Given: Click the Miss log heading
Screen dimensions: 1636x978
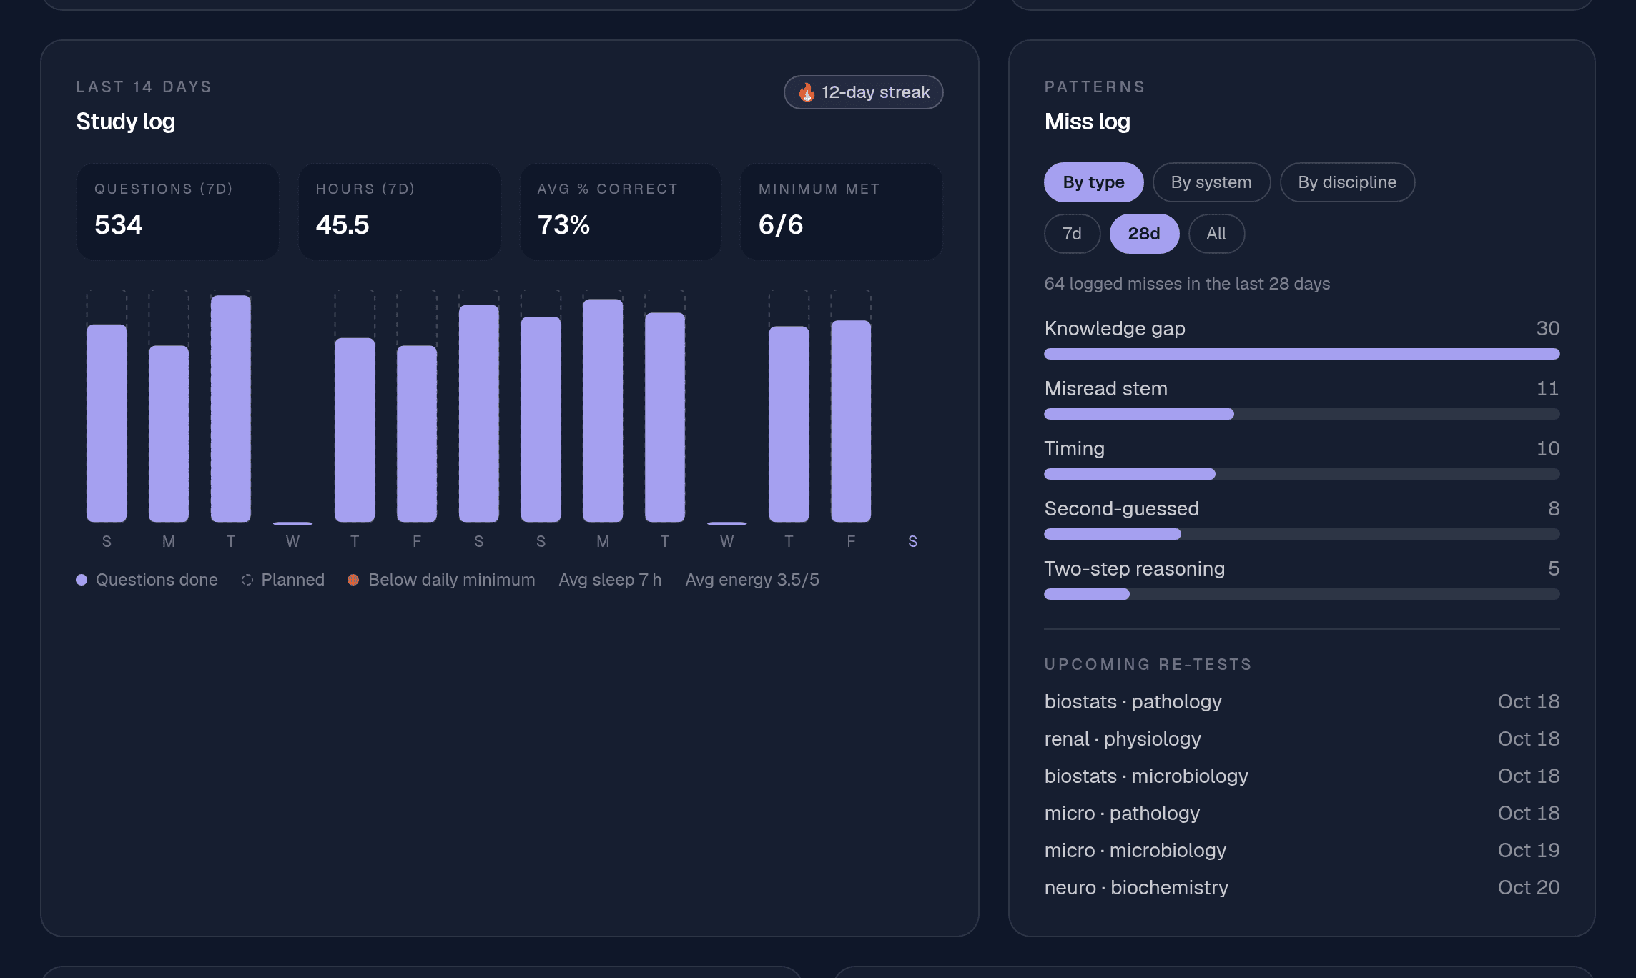Looking at the screenshot, I should [1087, 122].
